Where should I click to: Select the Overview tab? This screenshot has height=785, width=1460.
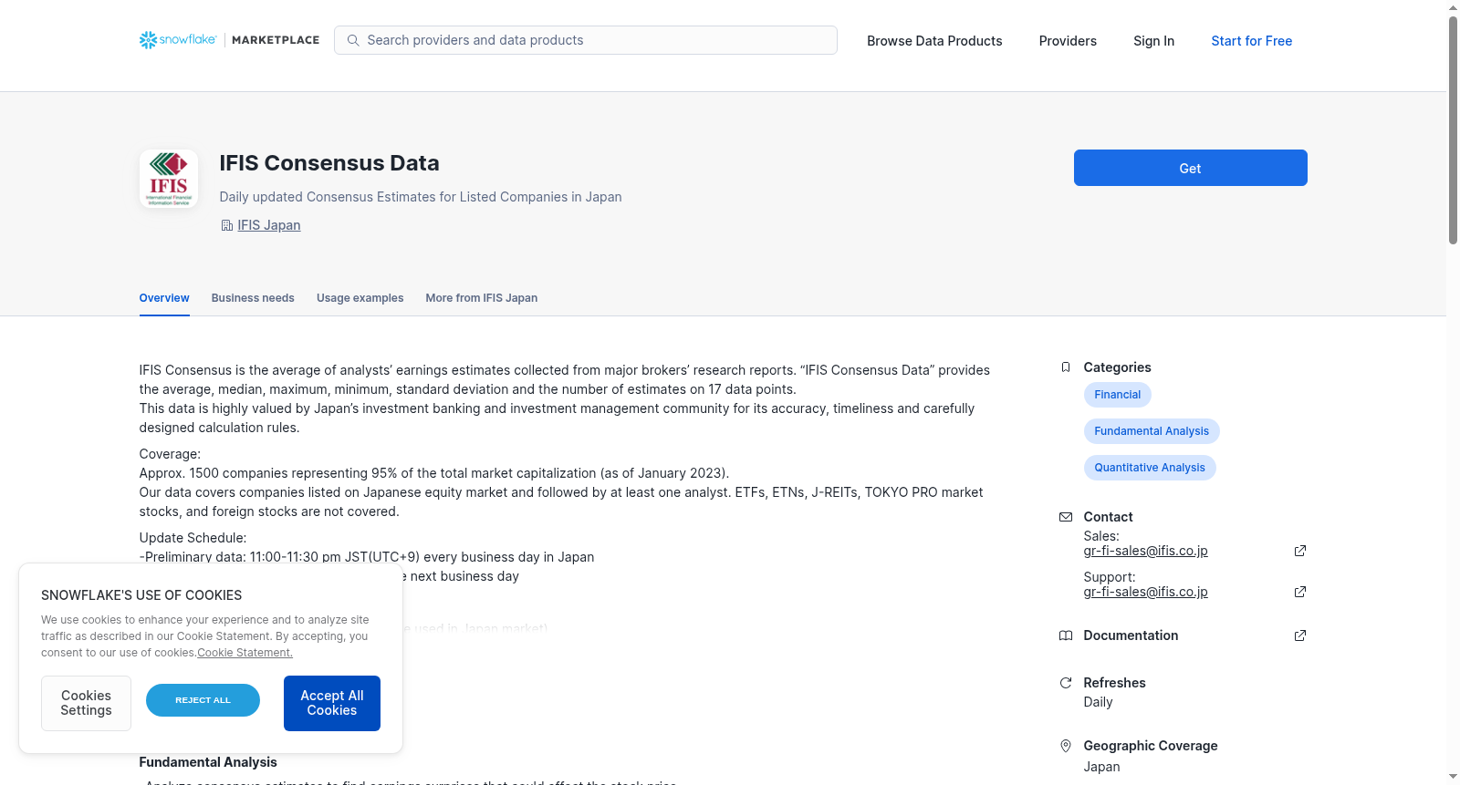click(x=164, y=298)
